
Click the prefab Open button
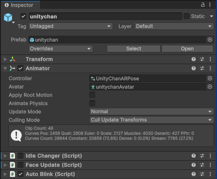187,49
